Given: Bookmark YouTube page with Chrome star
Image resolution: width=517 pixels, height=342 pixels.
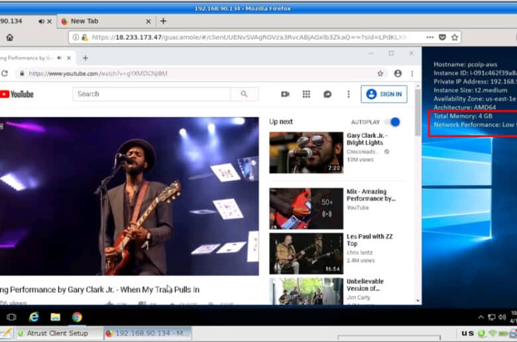Looking at the screenshot, I should coord(380,74).
